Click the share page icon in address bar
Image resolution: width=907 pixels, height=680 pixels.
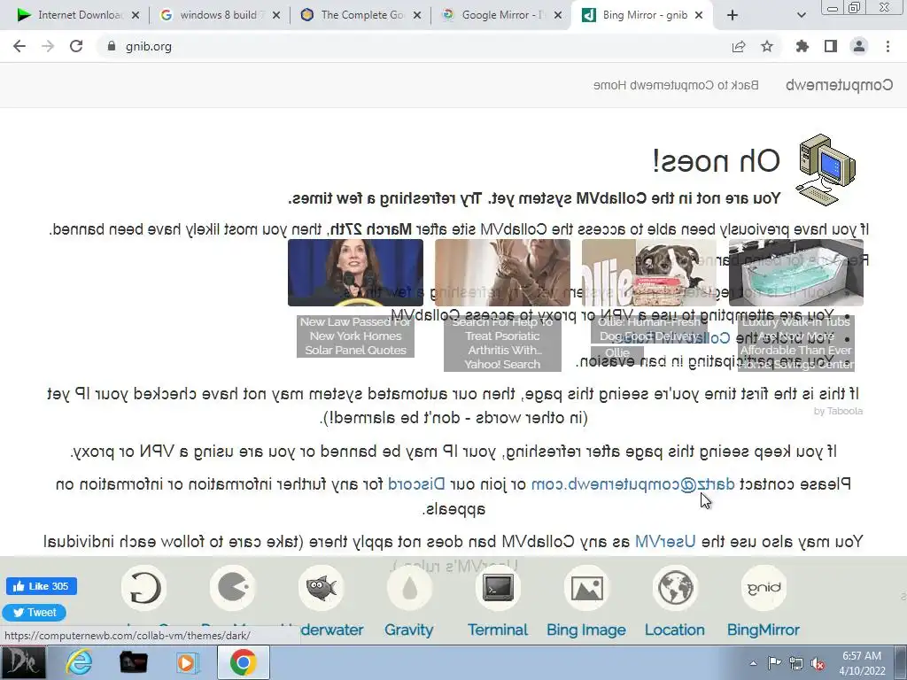[739, 47]
